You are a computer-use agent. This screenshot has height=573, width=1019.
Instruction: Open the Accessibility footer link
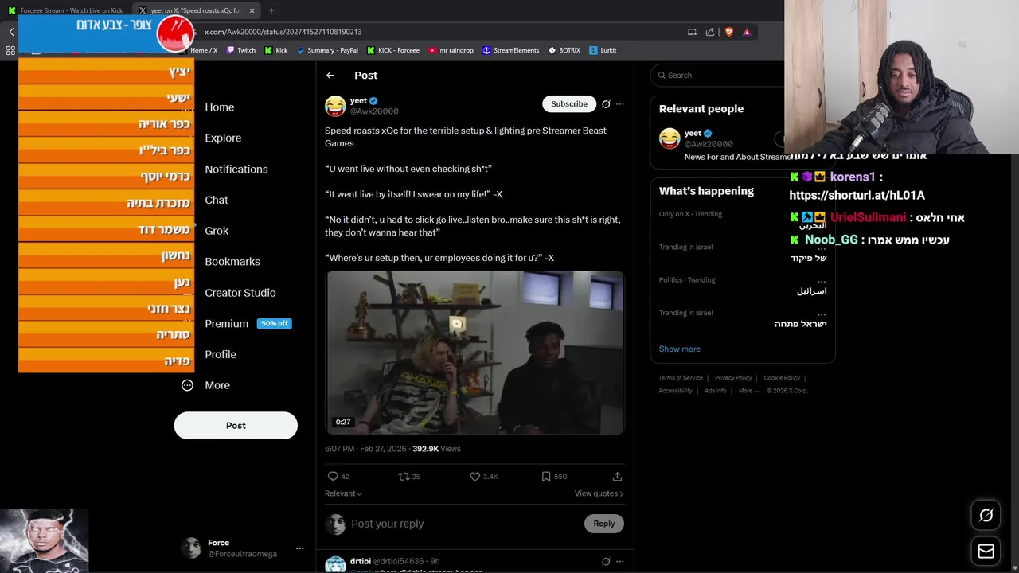pos(675,391)
